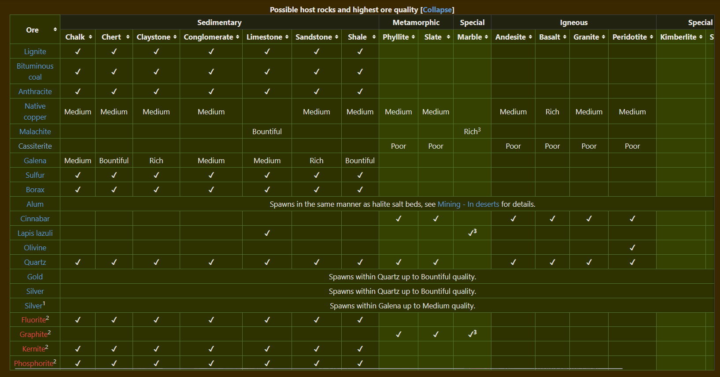This screenshot has width=720, height=377.
Task: Open the Borax ore link
Action: coord(35,190)
